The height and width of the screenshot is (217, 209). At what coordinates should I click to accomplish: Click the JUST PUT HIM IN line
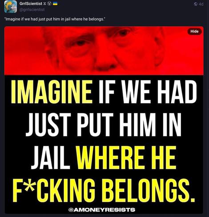[x=104, y=125]
